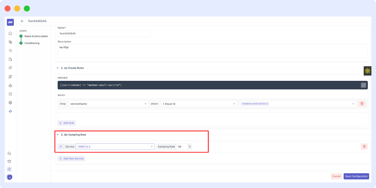
Task: Click the Middleware logo in the sidebar
Action: 10,22
